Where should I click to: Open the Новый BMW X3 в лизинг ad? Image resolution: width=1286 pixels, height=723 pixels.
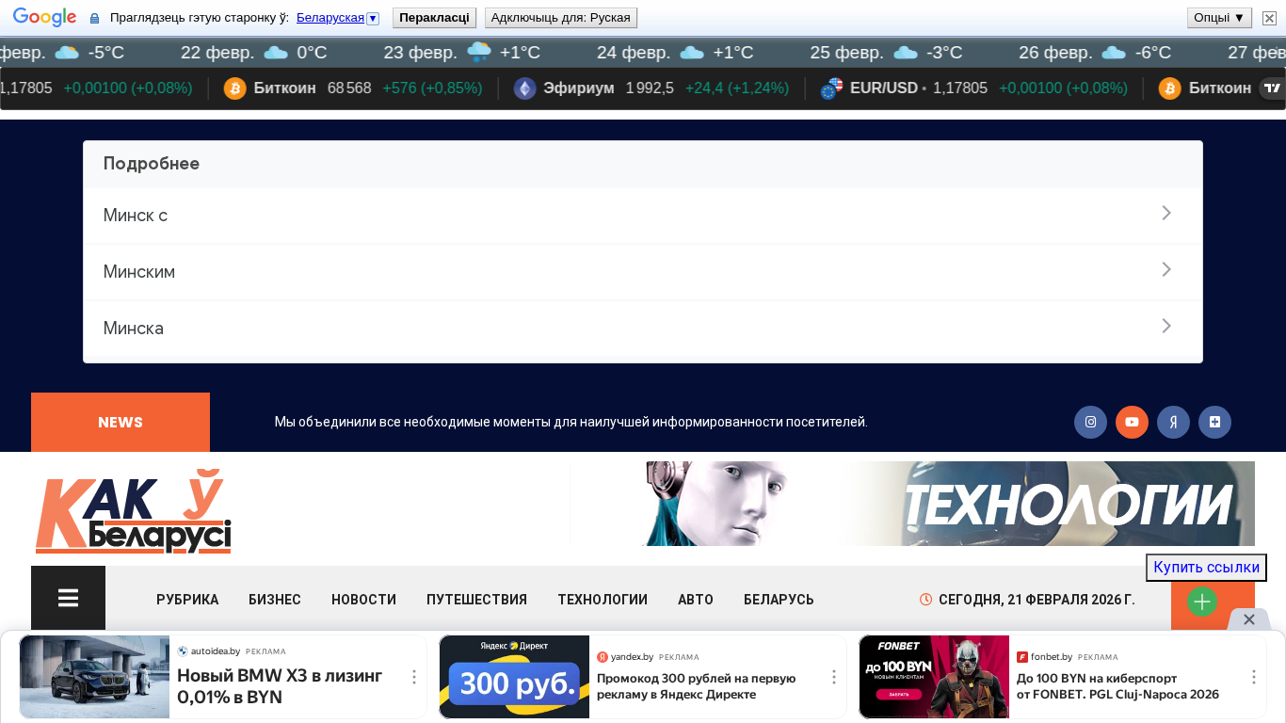(x=280, y=686)
